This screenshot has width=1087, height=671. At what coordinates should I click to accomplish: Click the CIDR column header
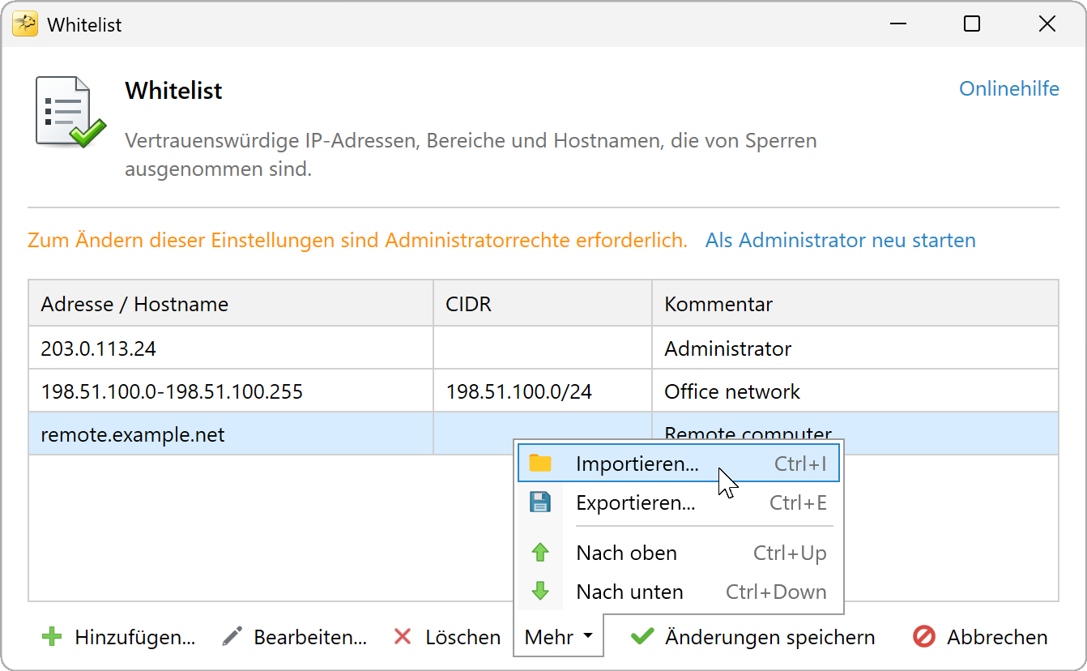click(x=543, y=304)
